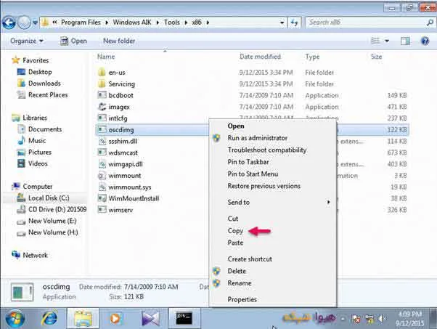Click the Open toolbar button

point(74,41)
